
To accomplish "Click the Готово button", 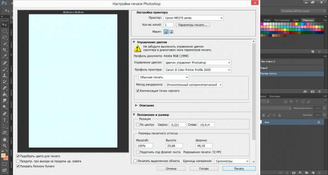I will tap(204, 169).
